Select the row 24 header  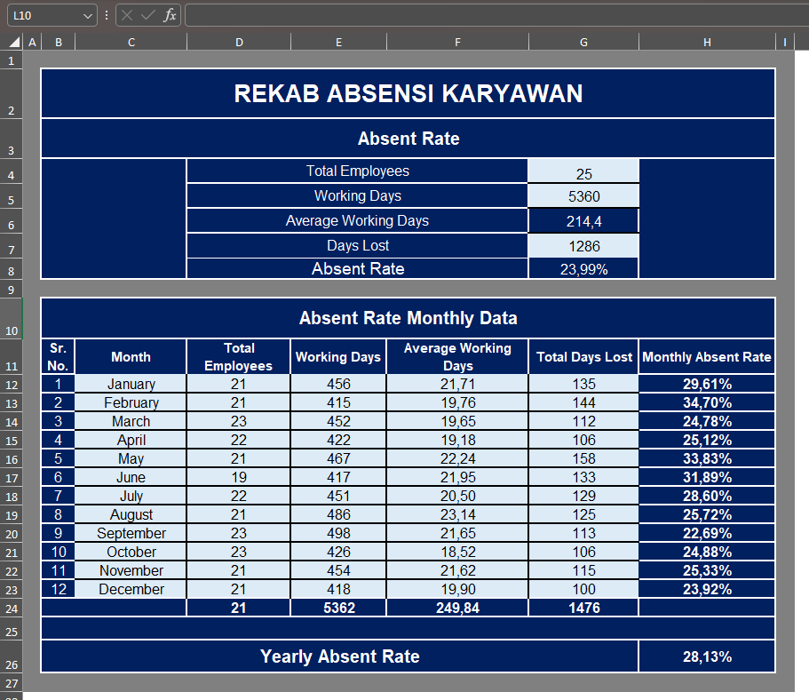12,609
